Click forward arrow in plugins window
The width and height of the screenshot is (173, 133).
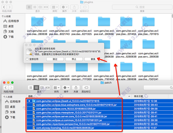pyautogui.click(x=10, y=7)
